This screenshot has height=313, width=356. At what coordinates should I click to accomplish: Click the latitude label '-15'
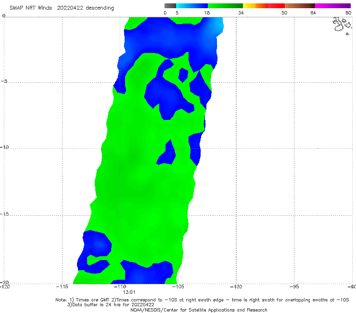click(x=4, y=214)
